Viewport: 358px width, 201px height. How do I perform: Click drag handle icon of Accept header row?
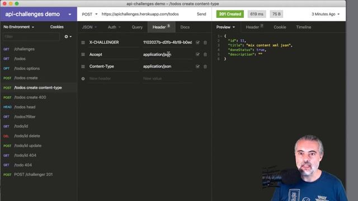(83, 55)
